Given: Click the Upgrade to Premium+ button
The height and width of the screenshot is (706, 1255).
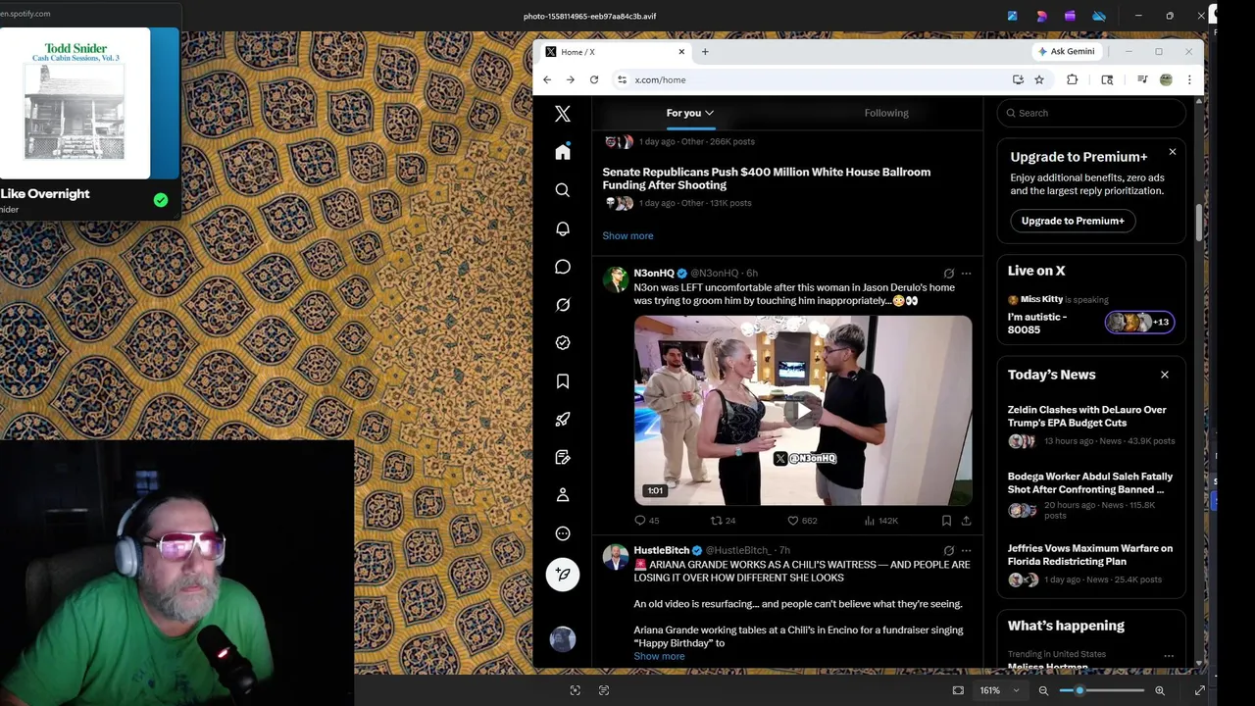Looking at the screenshot, I should click(1073, 221).
